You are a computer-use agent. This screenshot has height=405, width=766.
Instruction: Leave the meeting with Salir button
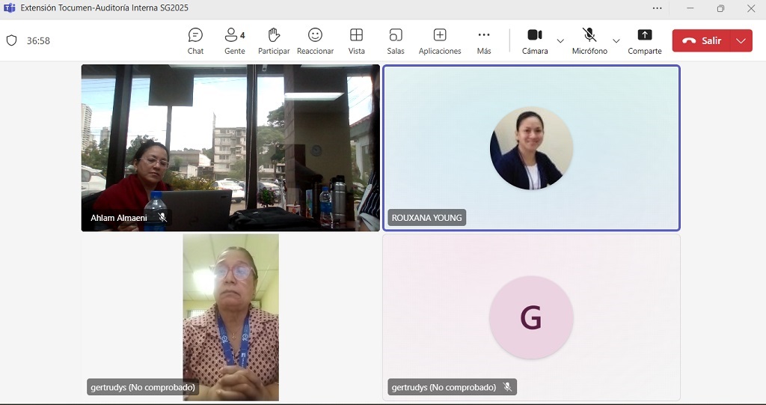coord(702,40)
